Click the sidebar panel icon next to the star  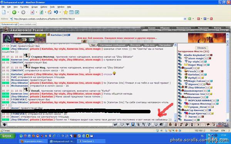pos(72,12)
